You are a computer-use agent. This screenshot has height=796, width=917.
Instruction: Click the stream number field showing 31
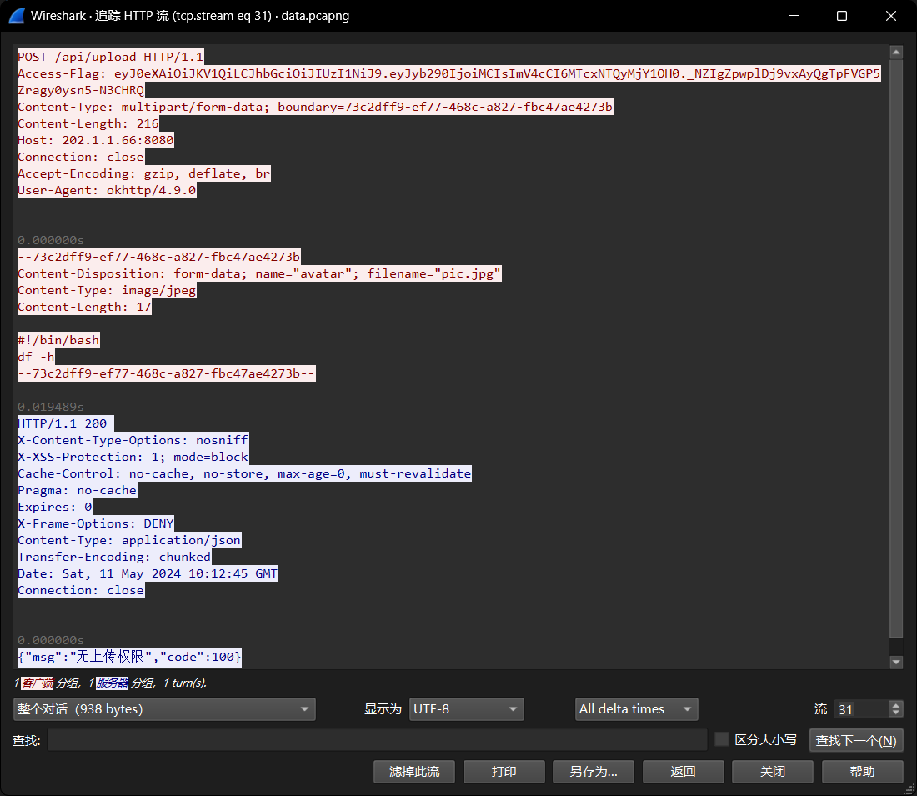[861, 708]
